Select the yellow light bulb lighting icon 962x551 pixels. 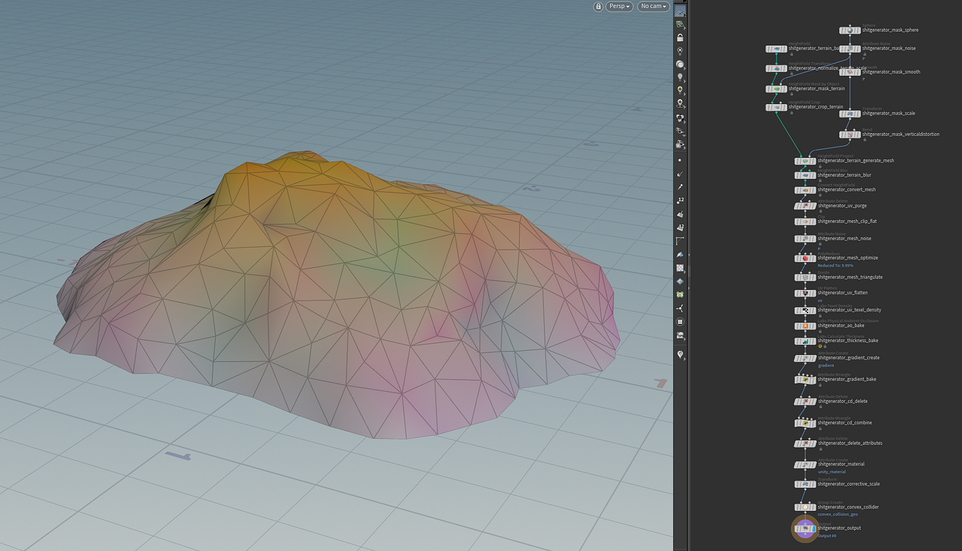point(680,91)
